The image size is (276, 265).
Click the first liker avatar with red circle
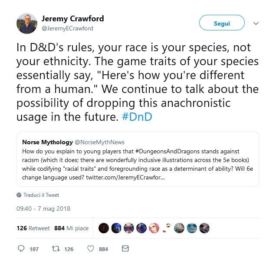click(x=104, y=228)
